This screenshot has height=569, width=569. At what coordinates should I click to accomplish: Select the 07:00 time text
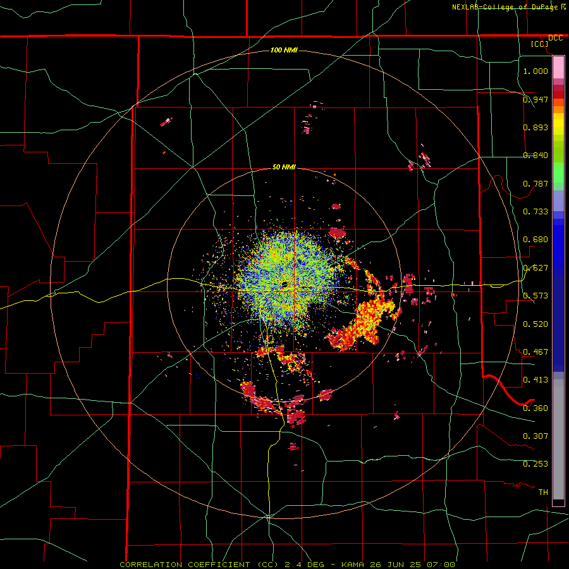click(441, 565)
